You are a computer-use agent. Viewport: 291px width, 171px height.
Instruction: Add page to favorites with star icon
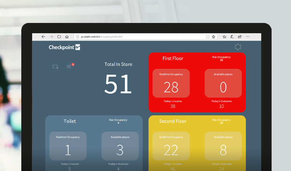213,37
